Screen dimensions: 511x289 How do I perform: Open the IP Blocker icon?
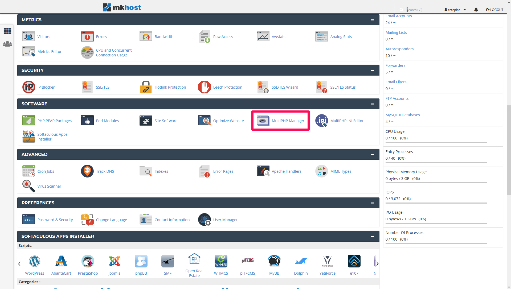coord(29,87)
